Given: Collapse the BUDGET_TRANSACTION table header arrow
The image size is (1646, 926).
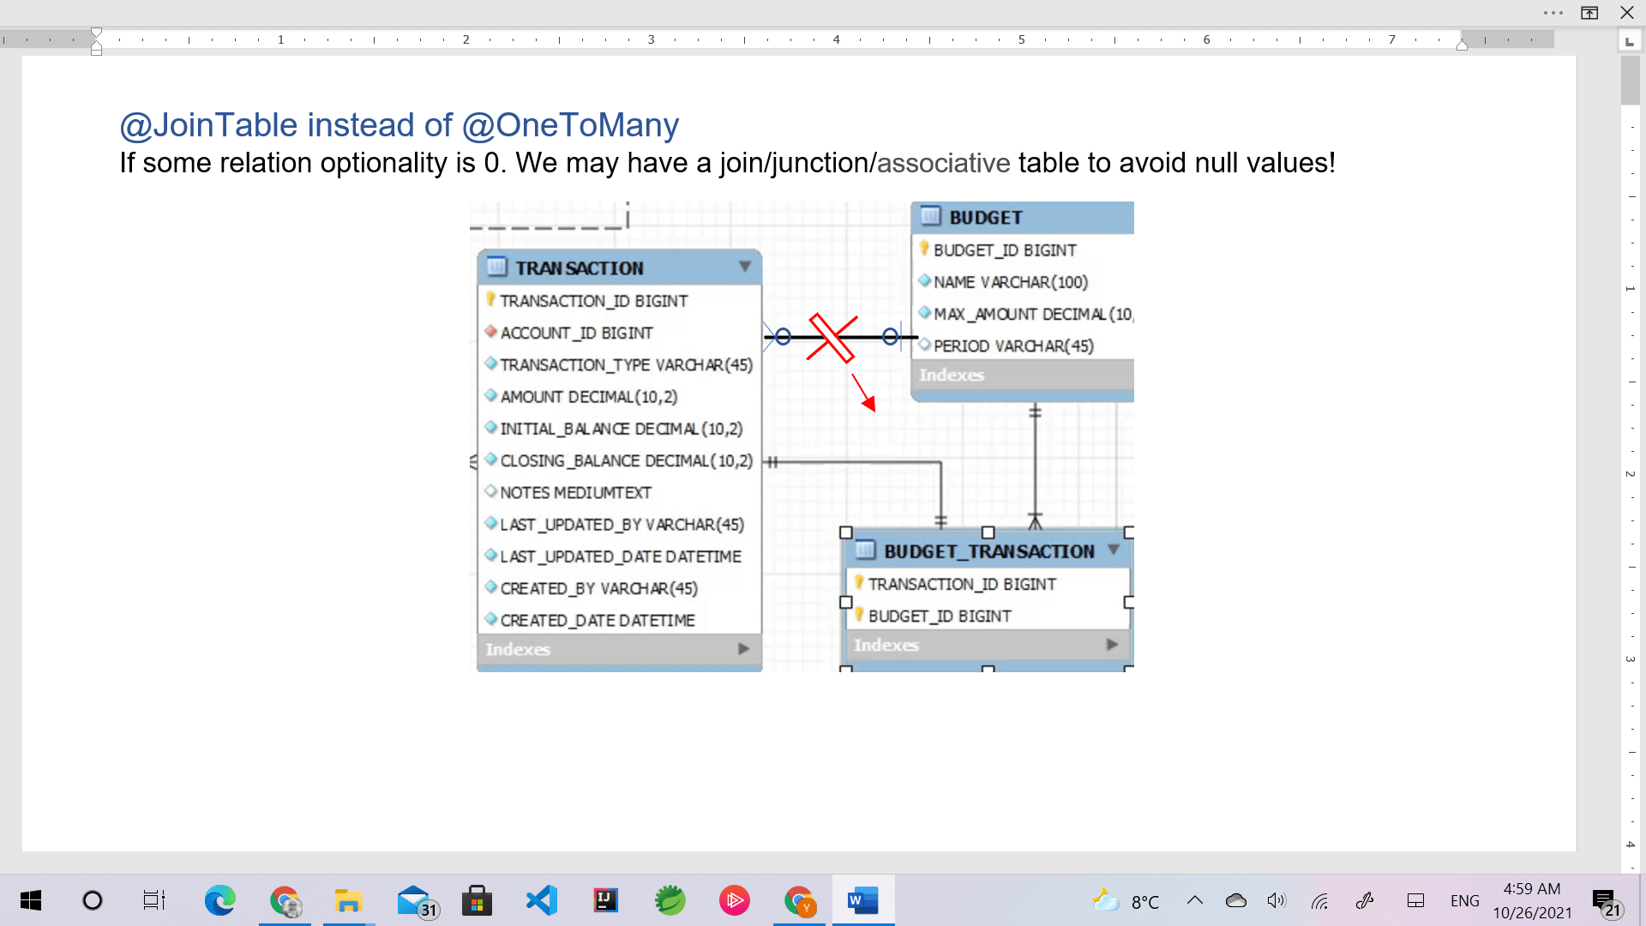Looking at the screenshot, I should tap(1114, 550).
